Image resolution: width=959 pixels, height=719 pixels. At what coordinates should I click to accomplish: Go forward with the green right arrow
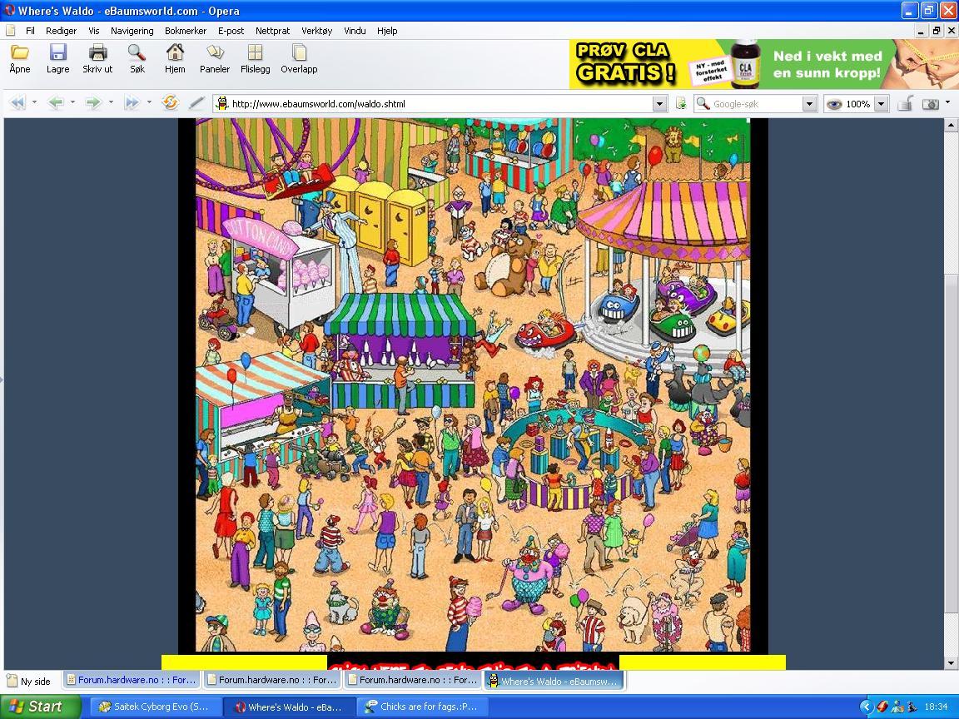(93, 102)
